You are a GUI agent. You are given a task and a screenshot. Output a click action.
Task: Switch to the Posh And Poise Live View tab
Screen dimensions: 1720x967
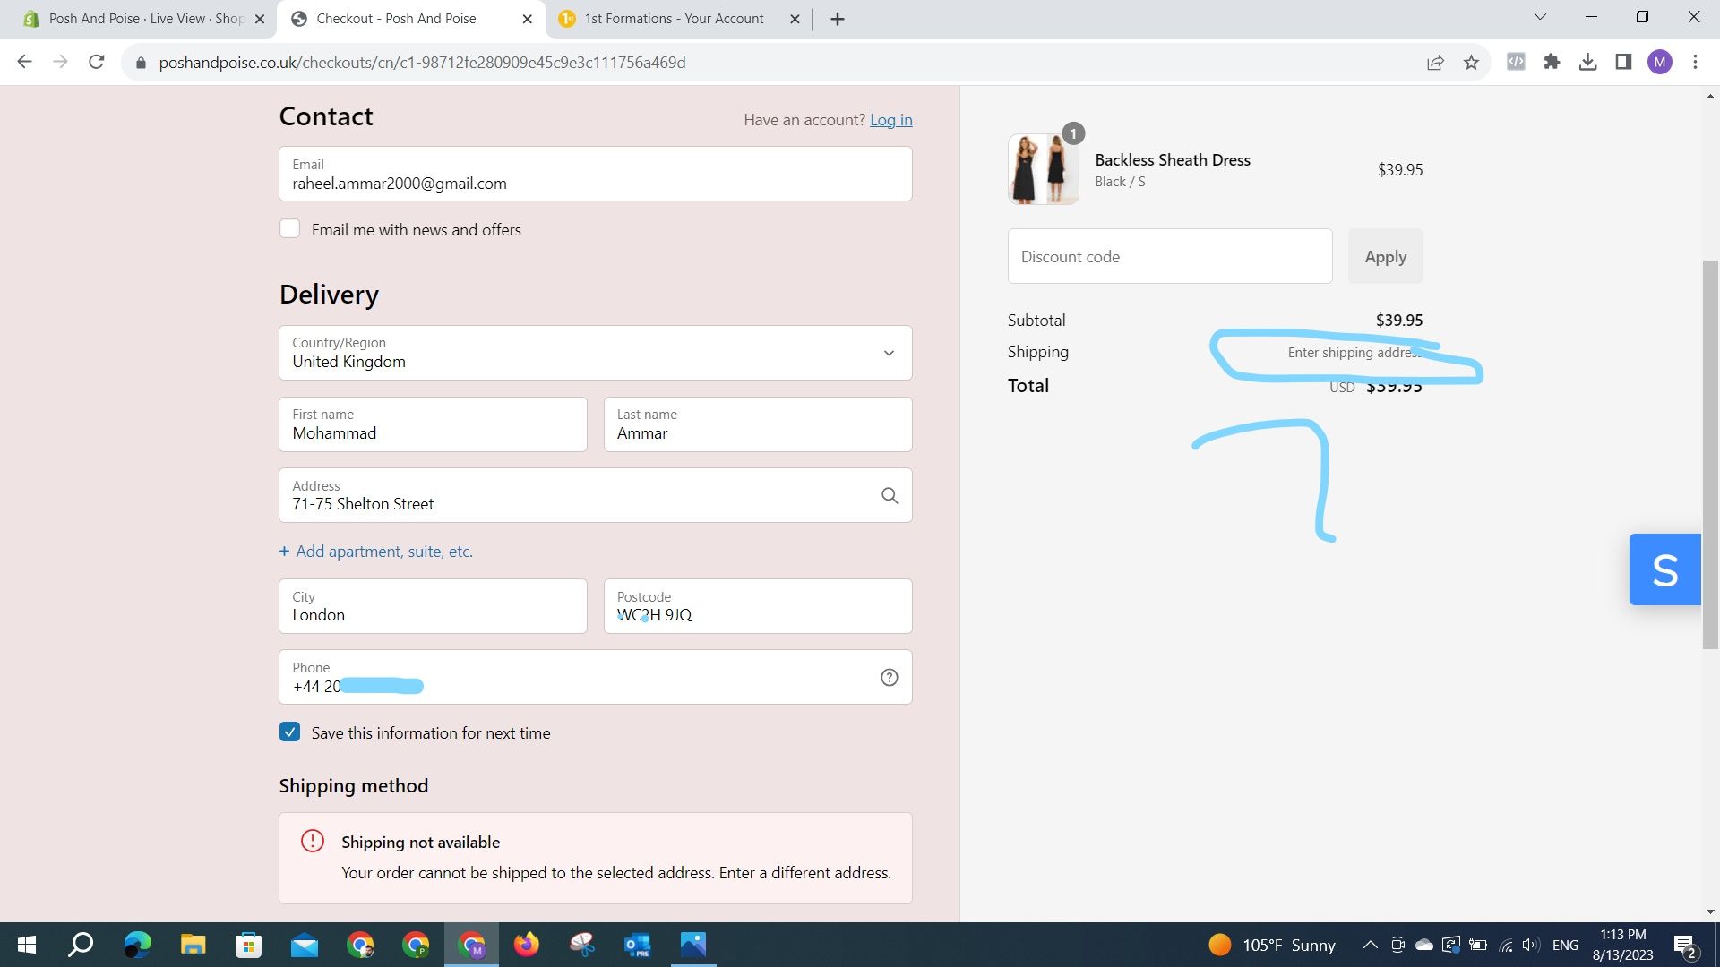(x=143, y=19)
